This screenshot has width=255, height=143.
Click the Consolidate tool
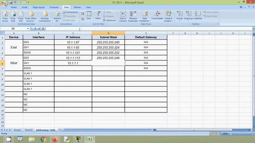pyautogui.click(x=157, y=15)
